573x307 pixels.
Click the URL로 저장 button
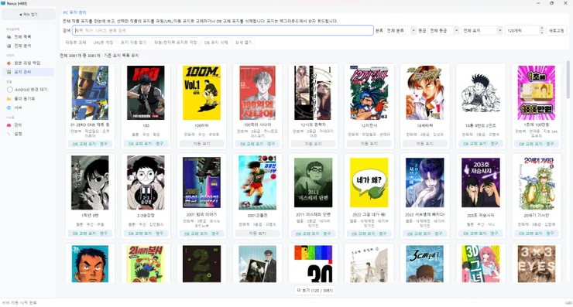pyautogui.click(x=103, y=43)
